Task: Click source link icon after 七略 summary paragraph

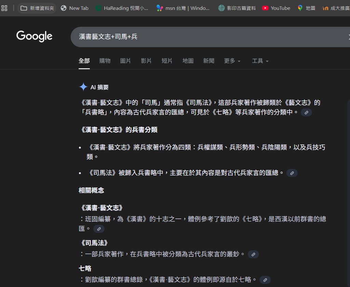Action: point(306,113)
